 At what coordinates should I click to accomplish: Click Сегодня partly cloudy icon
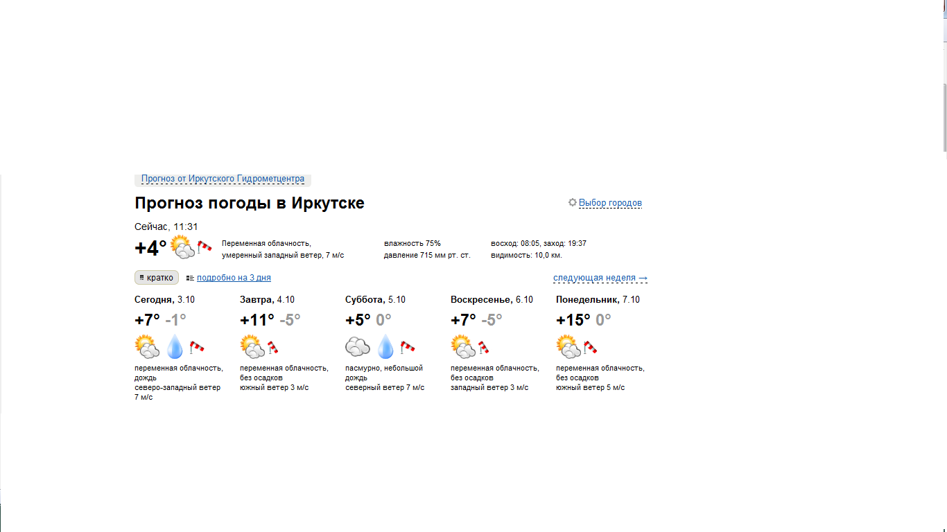[147, 346]
